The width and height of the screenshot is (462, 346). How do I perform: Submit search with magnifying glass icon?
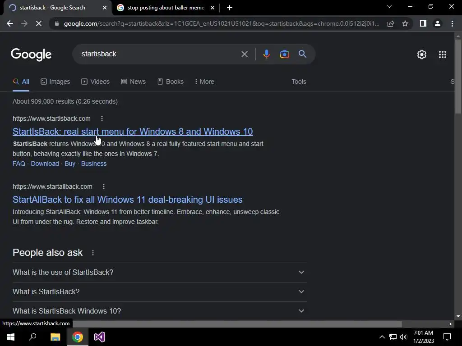(302, 54)
